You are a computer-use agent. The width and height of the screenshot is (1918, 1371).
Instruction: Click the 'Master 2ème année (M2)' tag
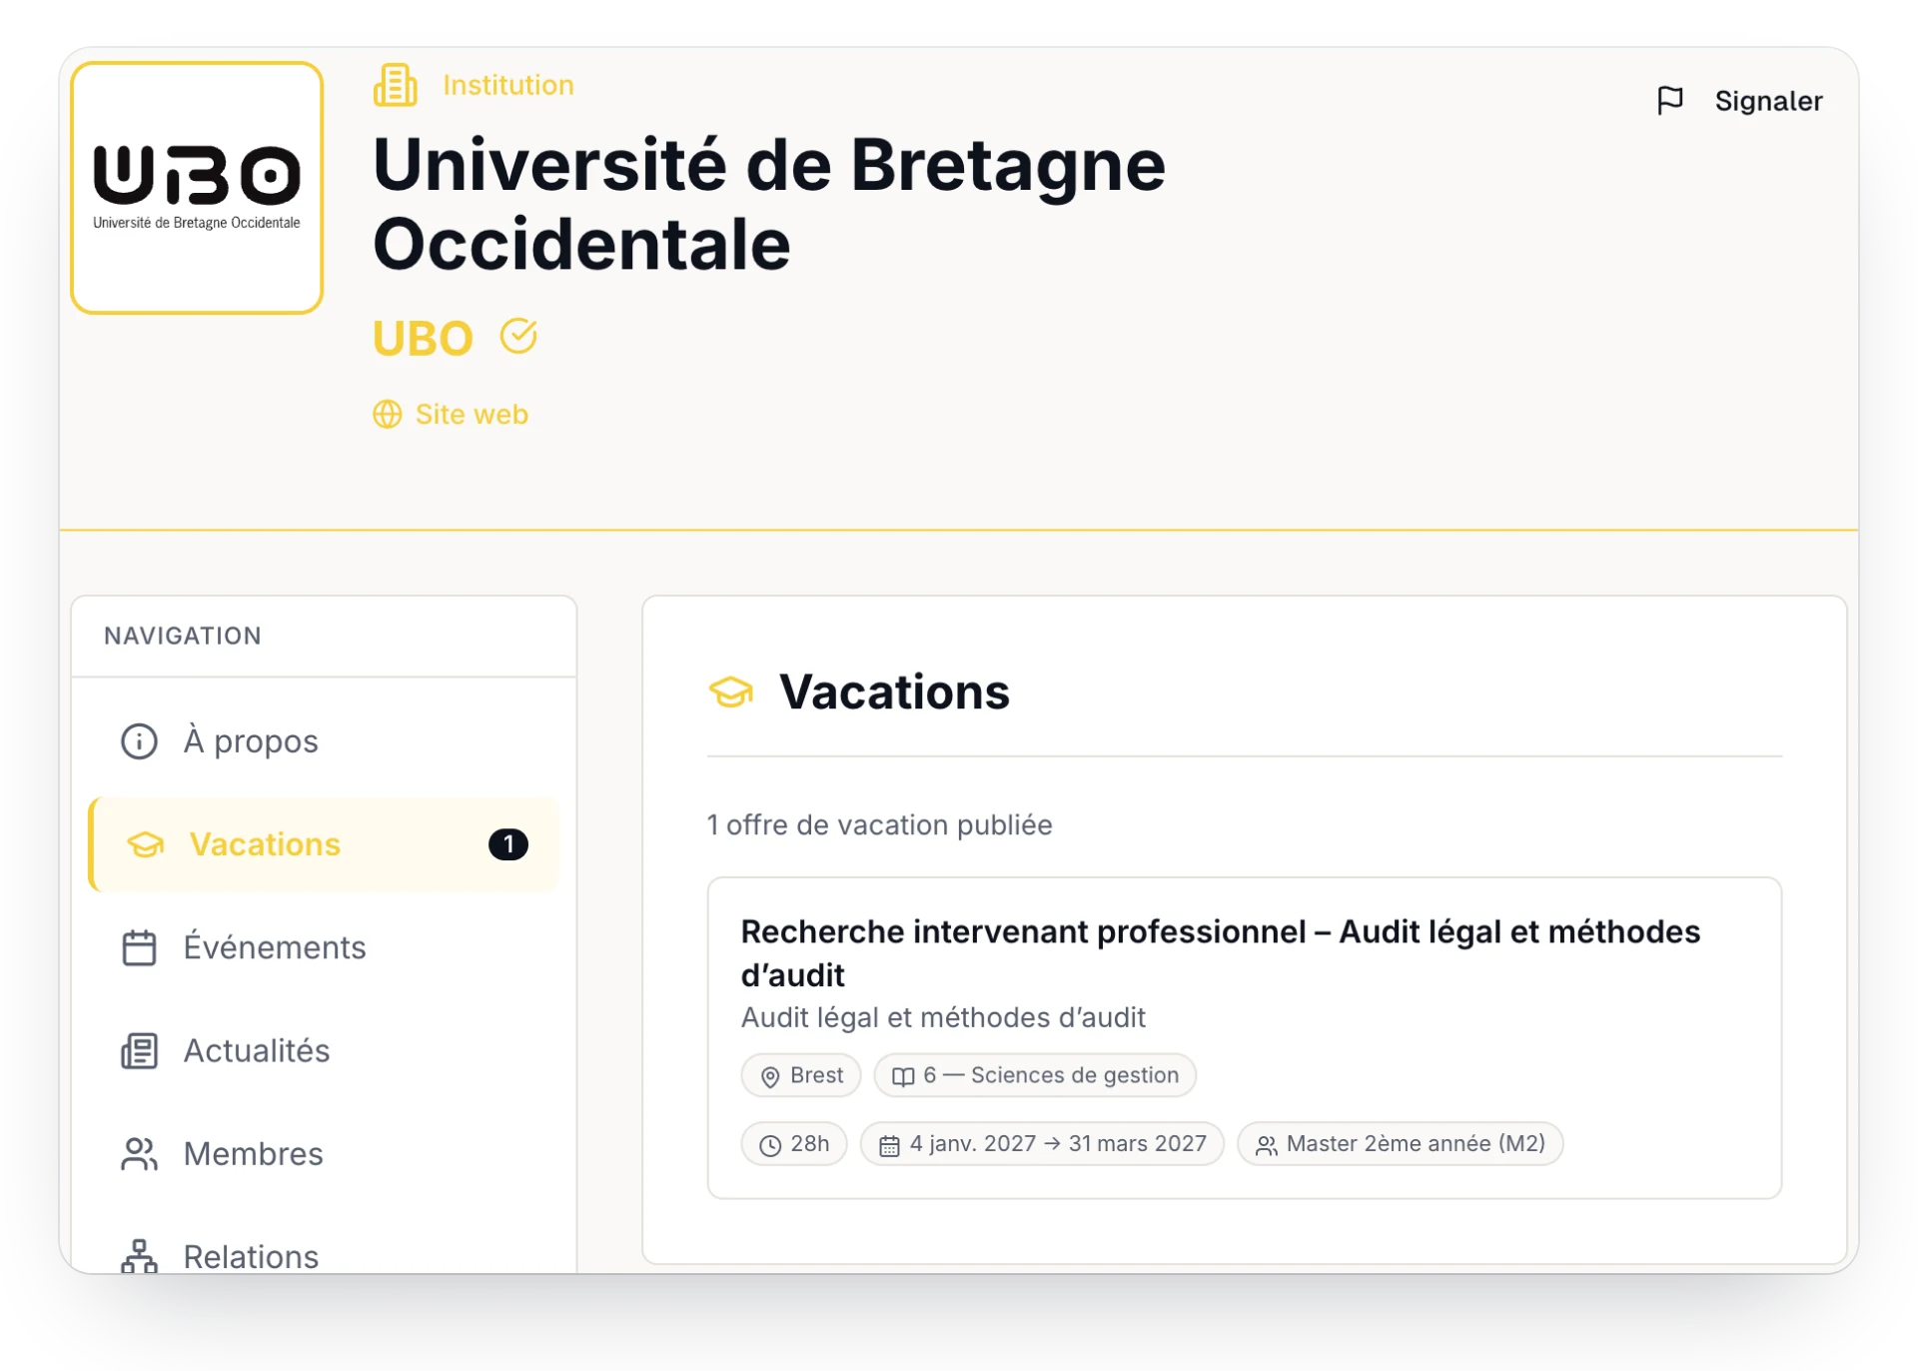click(x=1400, y=1143)
